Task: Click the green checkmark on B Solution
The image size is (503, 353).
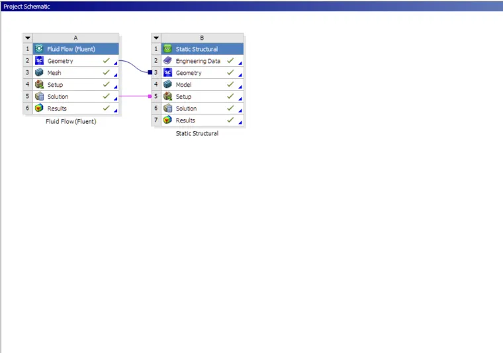Action: pyautogui.click(x=230, y=108)
